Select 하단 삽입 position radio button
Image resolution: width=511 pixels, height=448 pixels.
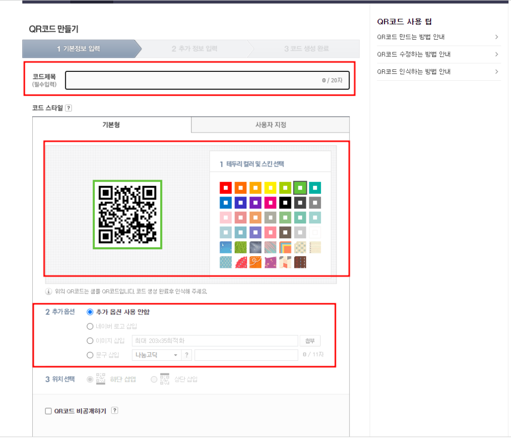point(90,379)
